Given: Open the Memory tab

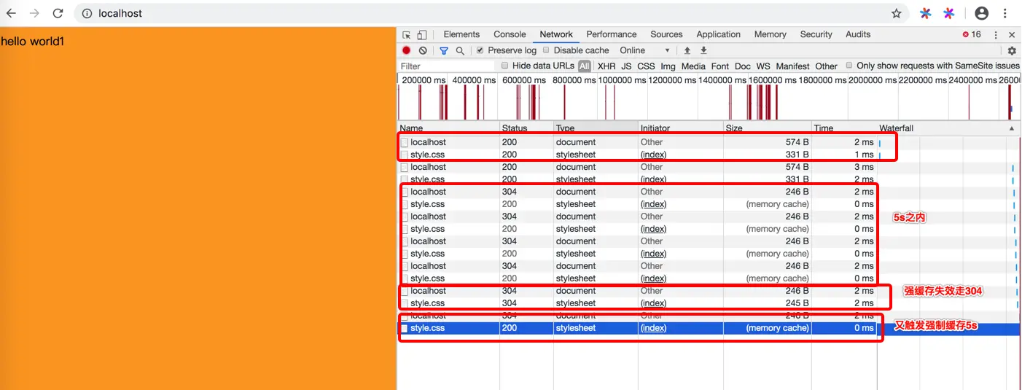Looking at the screenshot, I should [x=771, y=34].
